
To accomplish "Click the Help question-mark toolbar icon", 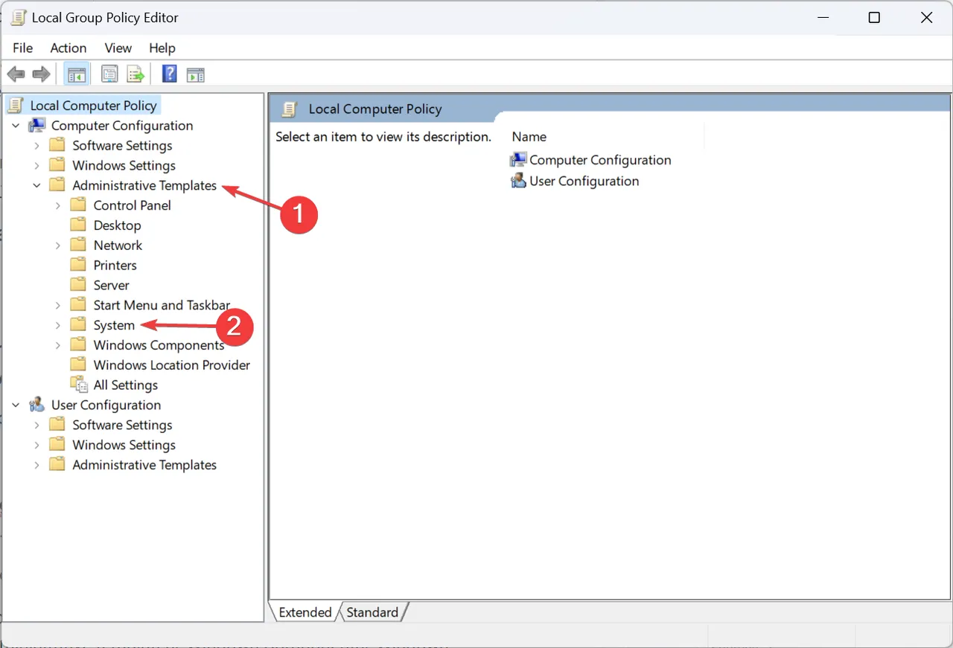I will coord(170,74).
